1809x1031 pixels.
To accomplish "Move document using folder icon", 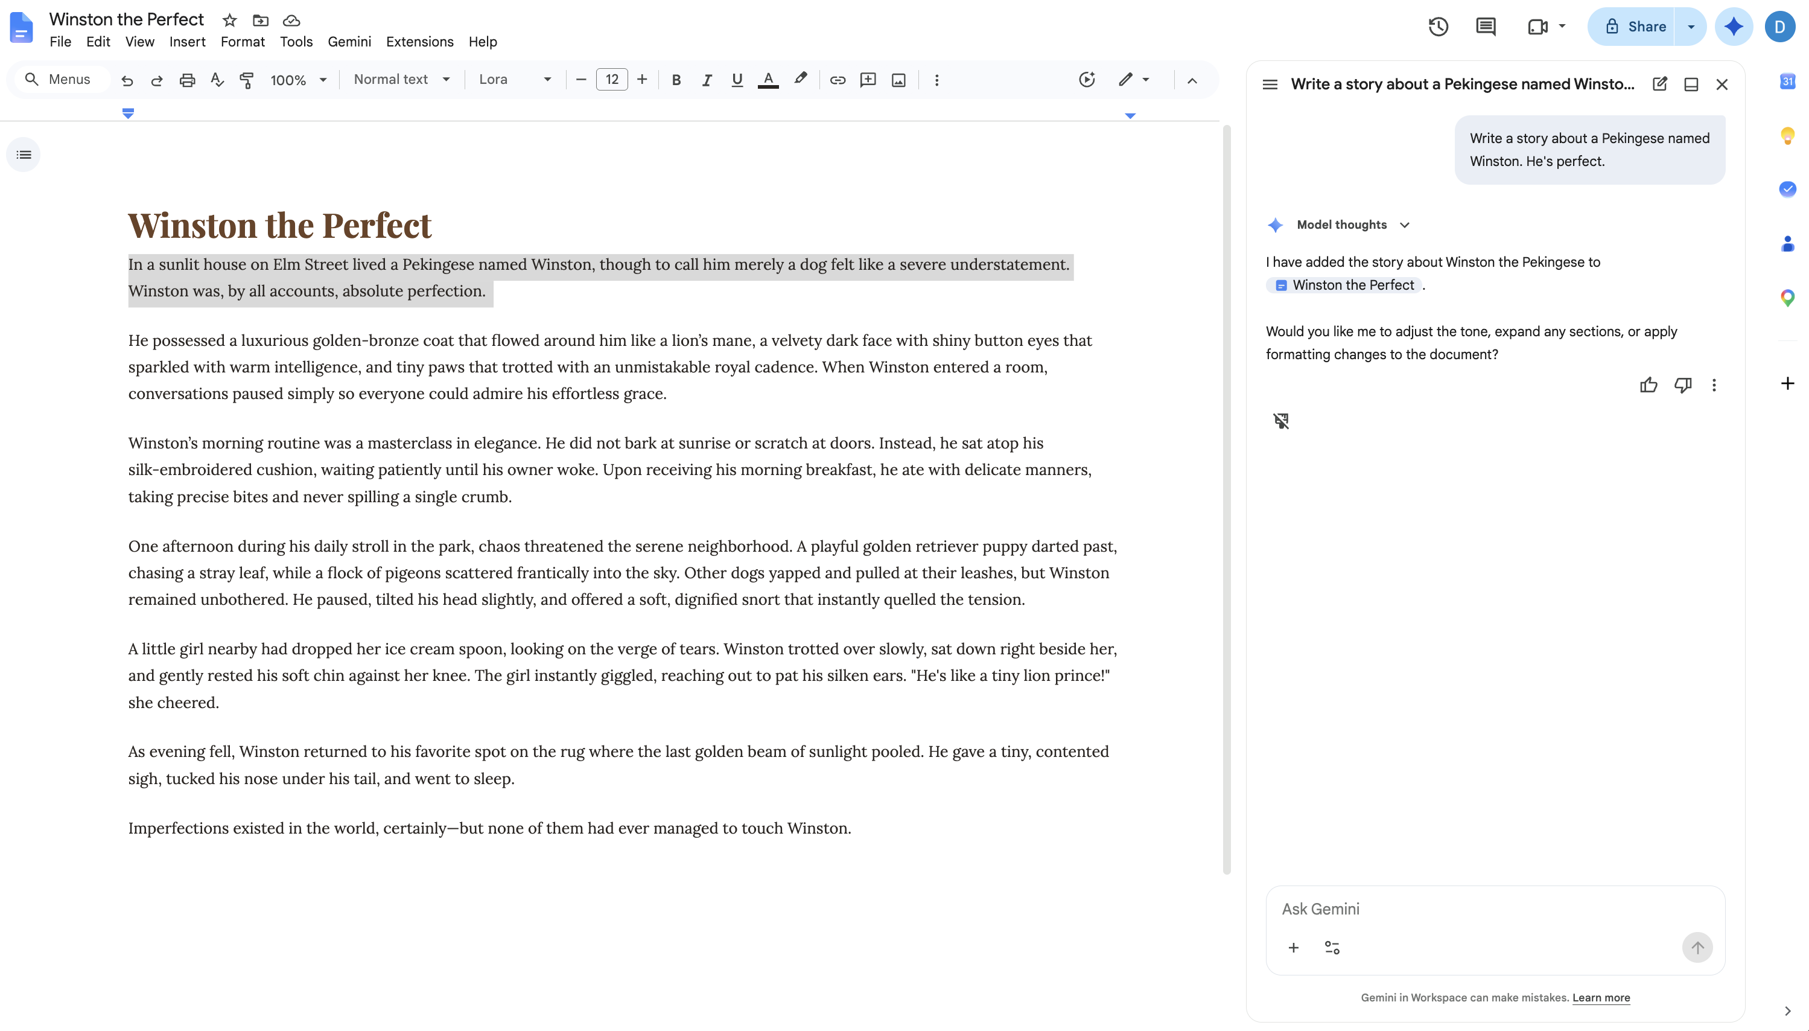I will coord(261,20).
